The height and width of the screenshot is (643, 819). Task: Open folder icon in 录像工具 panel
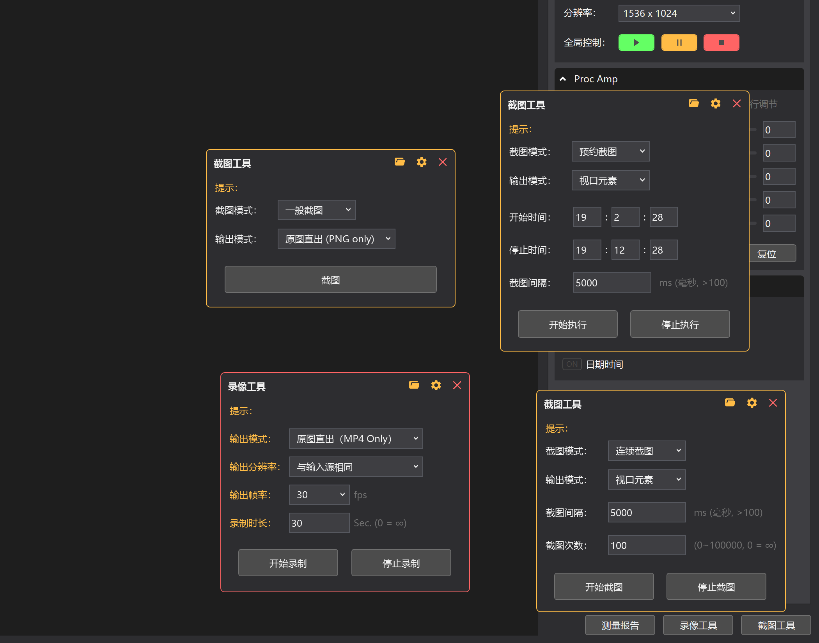(x=414, y=385)
